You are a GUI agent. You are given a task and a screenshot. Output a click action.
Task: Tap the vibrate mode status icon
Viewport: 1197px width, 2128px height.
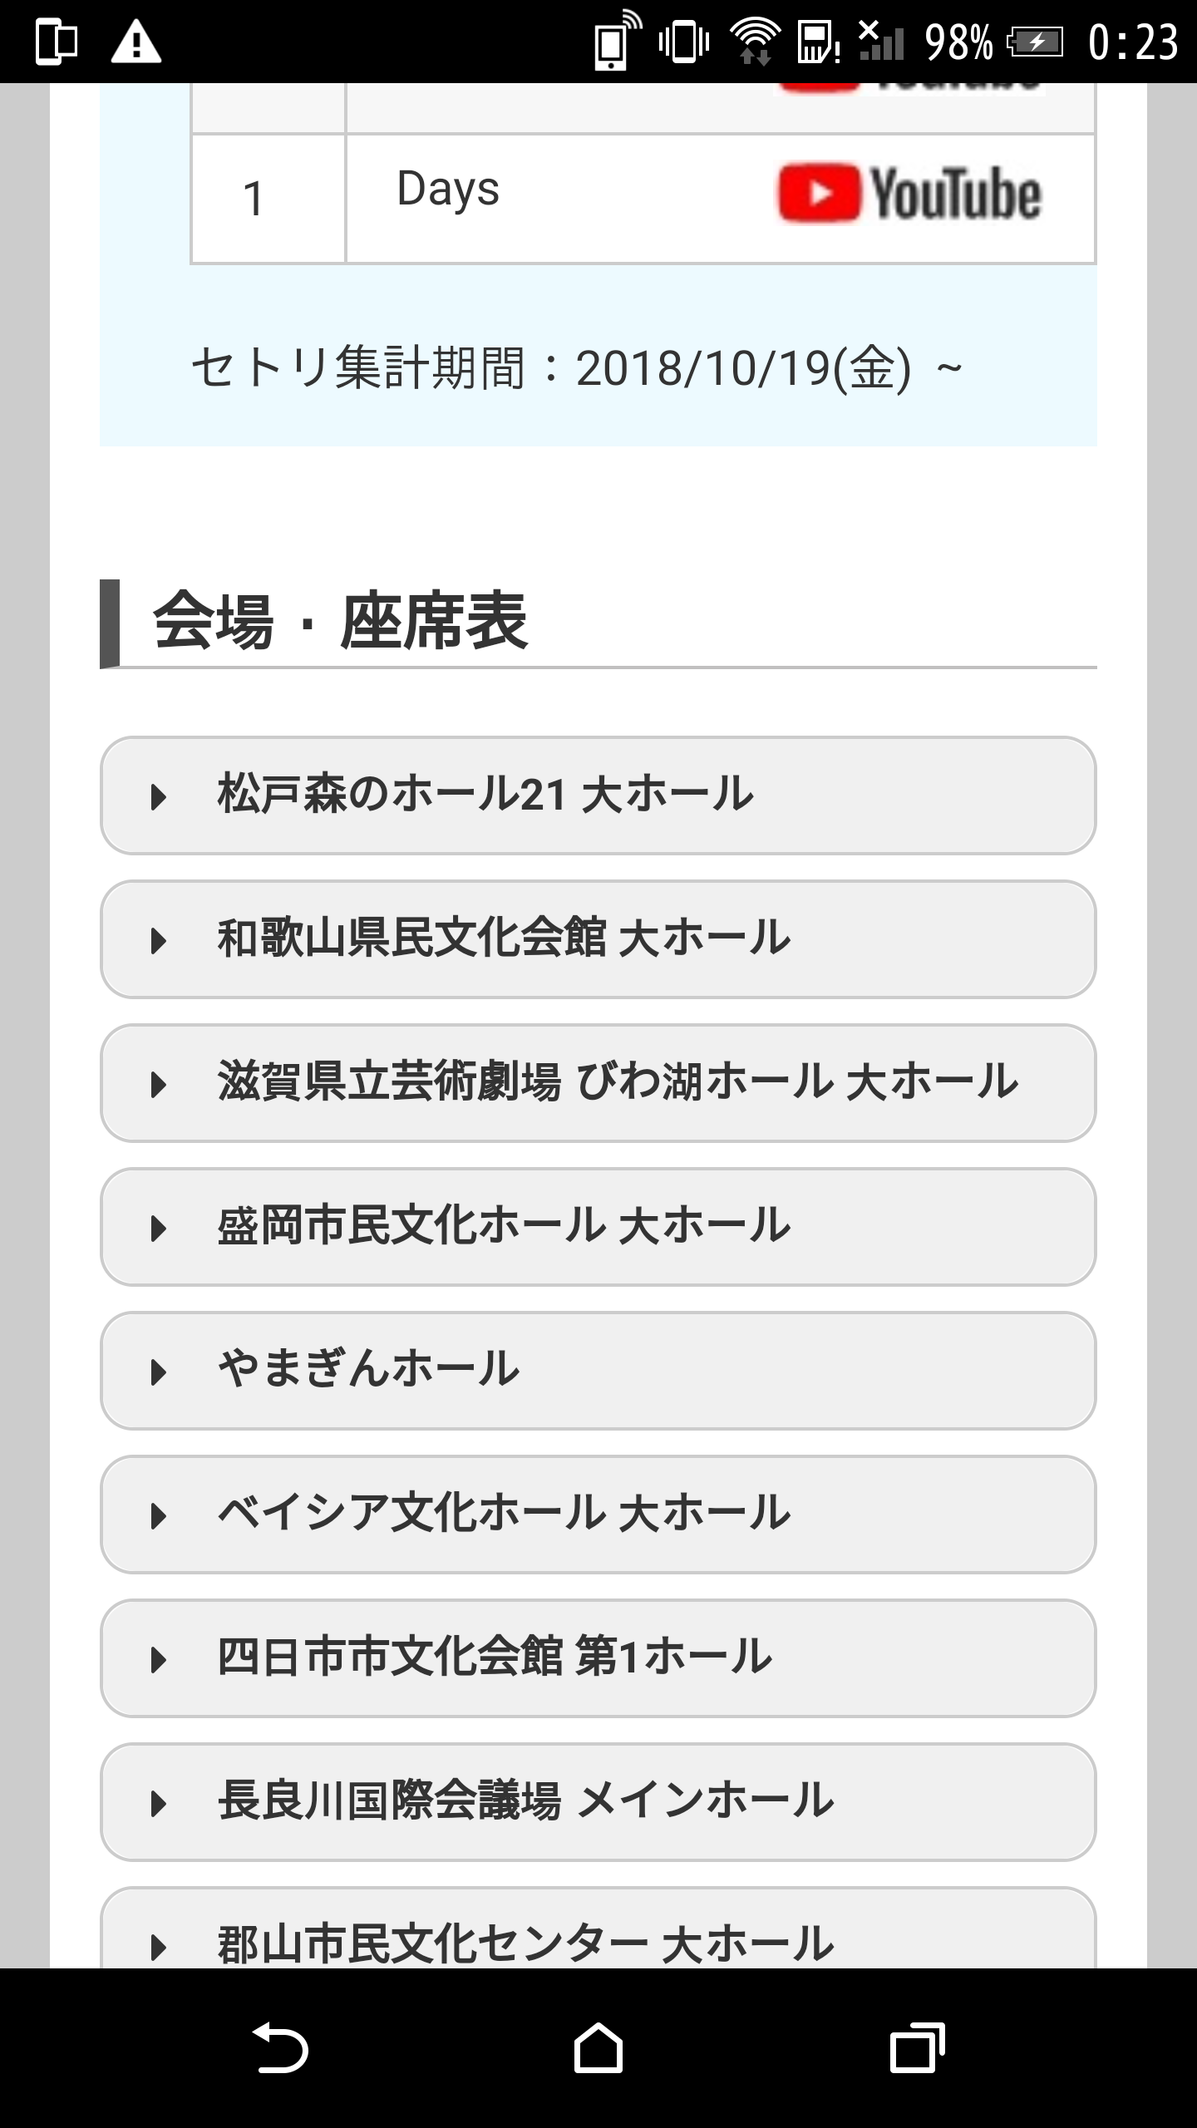pos(684,42)
